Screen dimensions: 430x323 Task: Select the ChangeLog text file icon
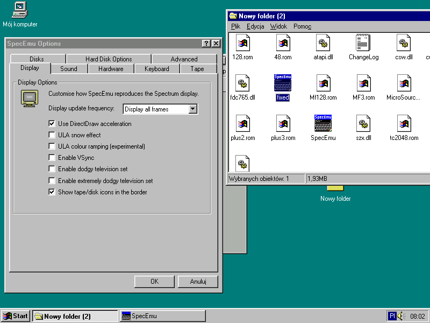pyautogui.click(x=363, y=43)
